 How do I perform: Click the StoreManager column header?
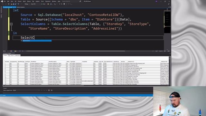click(x=21, y=62)
